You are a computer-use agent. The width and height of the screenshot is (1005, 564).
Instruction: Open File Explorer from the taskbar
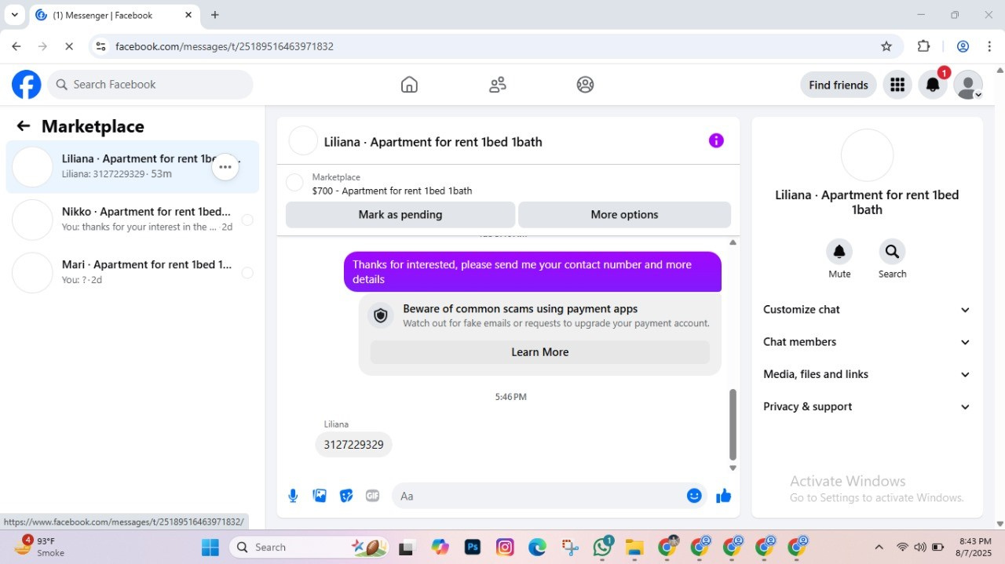pyautogui.click(x=634, y=548)
